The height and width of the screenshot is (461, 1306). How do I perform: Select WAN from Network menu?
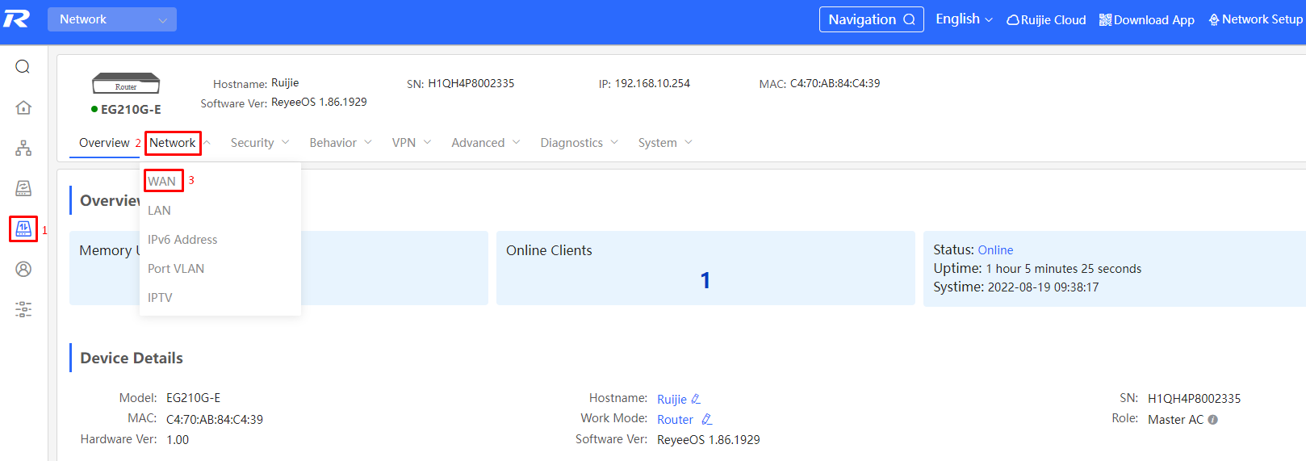coord(162,181)
